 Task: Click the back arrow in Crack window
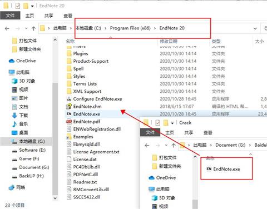pos(147,146)
